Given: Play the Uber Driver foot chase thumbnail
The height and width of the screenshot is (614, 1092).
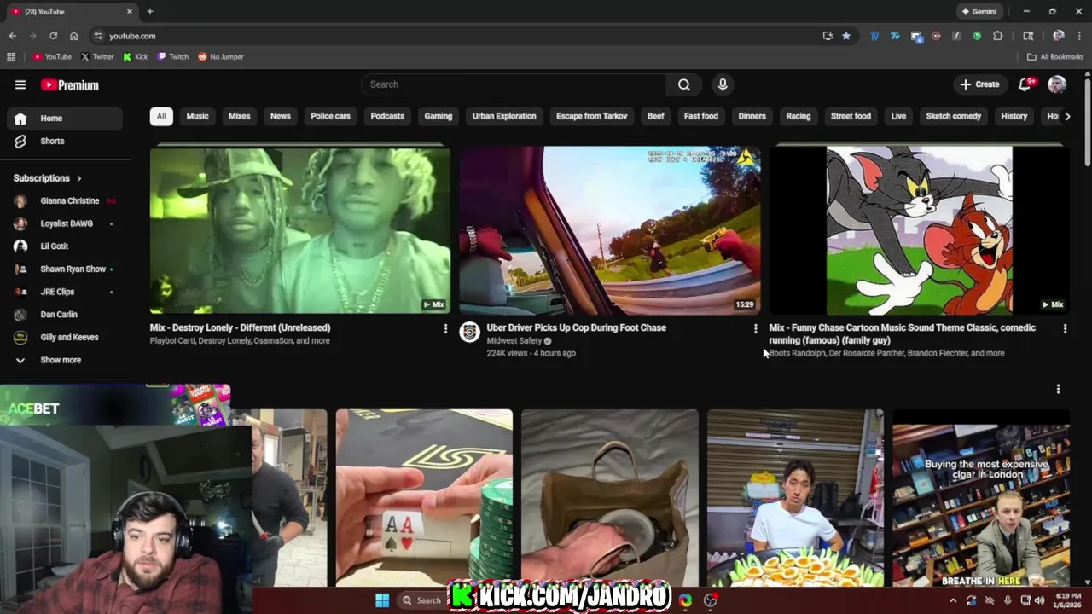Looking at the screenshot, I should 609,229.
